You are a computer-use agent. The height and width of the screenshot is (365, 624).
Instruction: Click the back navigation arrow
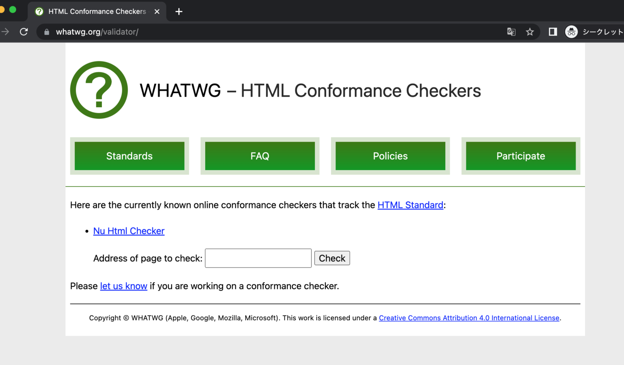click(6, 32)
